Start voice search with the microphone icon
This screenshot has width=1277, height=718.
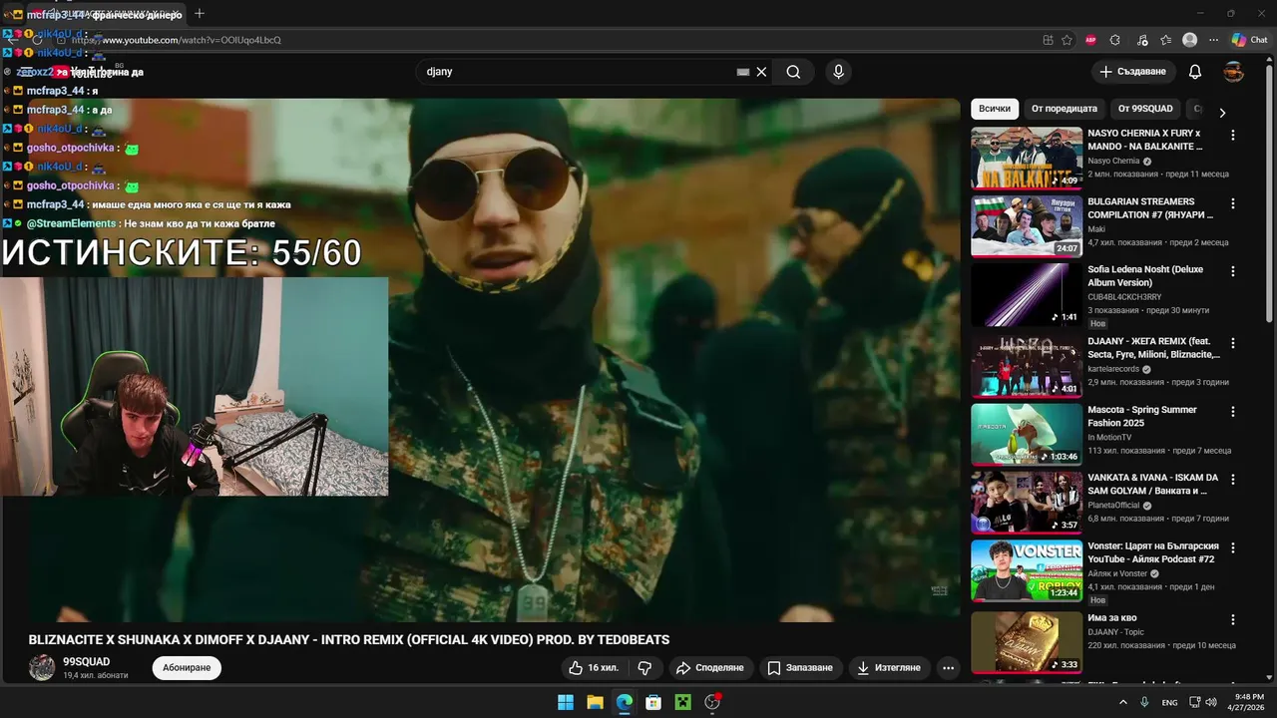coord(838,72)
